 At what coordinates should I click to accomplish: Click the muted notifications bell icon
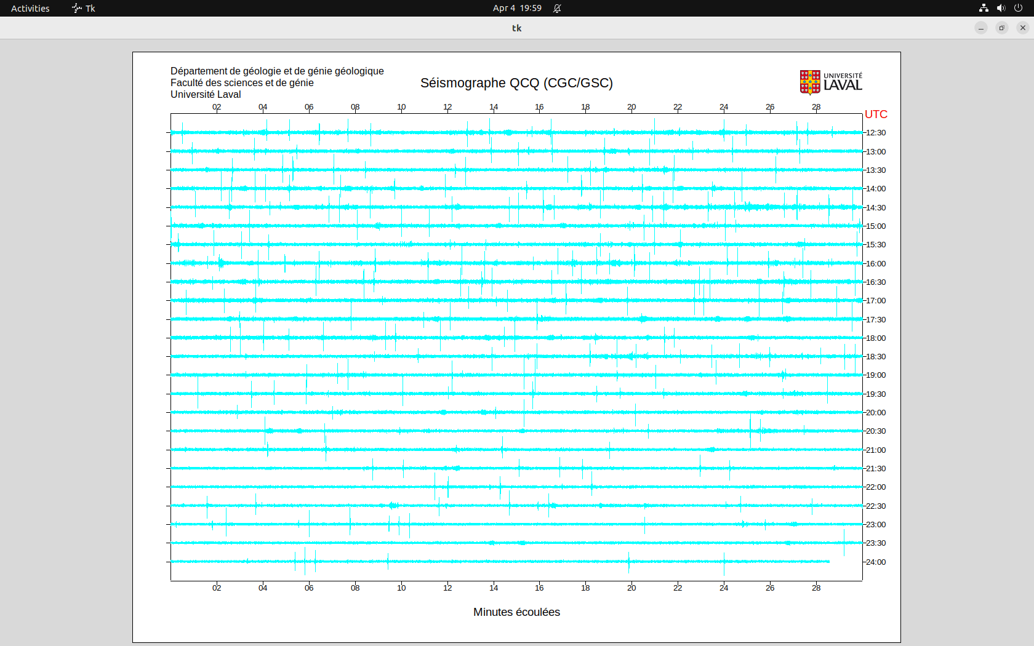point(557,8)
